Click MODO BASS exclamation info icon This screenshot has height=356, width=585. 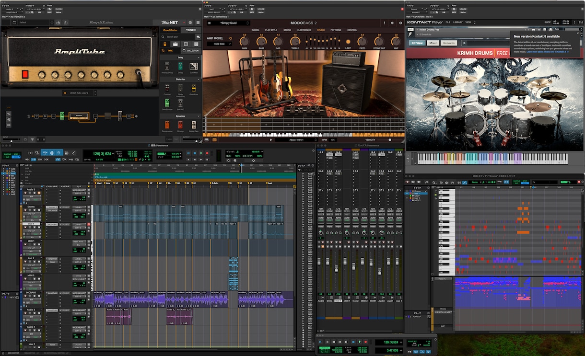click(x=384, y=23)
